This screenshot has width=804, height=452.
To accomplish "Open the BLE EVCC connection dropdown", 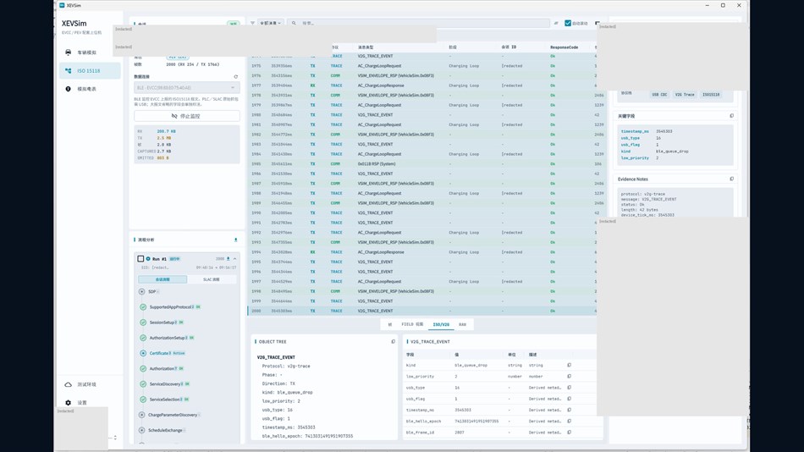I will coord(187,88).
